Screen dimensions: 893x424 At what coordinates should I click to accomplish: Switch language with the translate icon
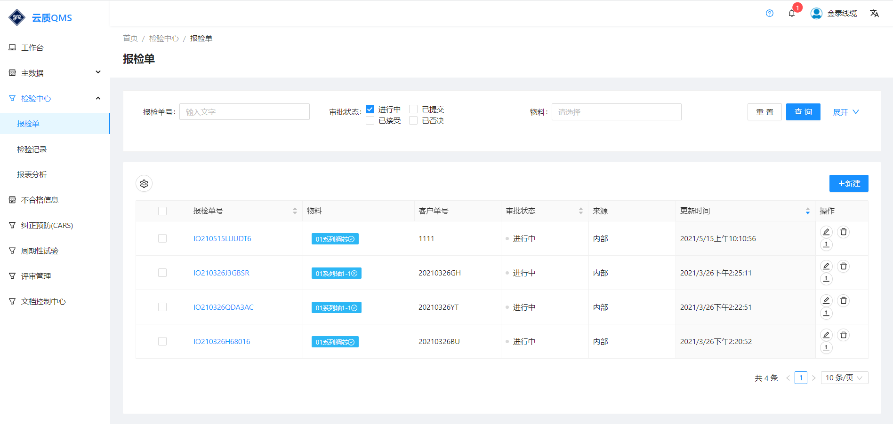[x=874, y=13]
